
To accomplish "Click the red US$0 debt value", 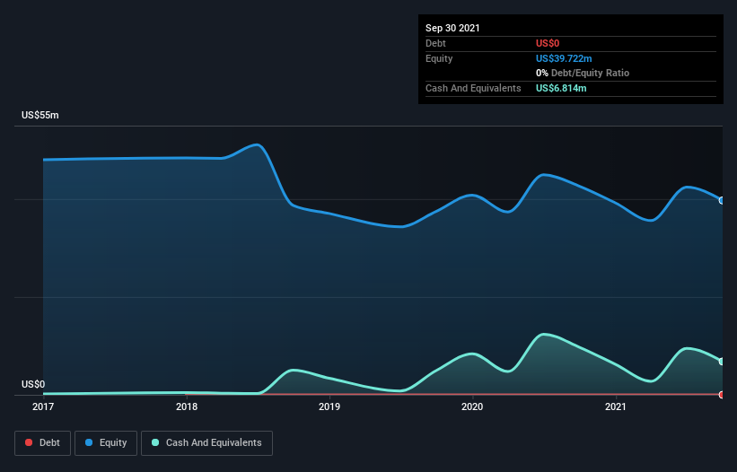I will [x=548, y=43].
